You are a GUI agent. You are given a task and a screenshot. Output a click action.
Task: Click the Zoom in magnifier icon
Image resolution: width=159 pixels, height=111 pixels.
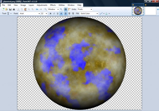click(x=61, y=9)
